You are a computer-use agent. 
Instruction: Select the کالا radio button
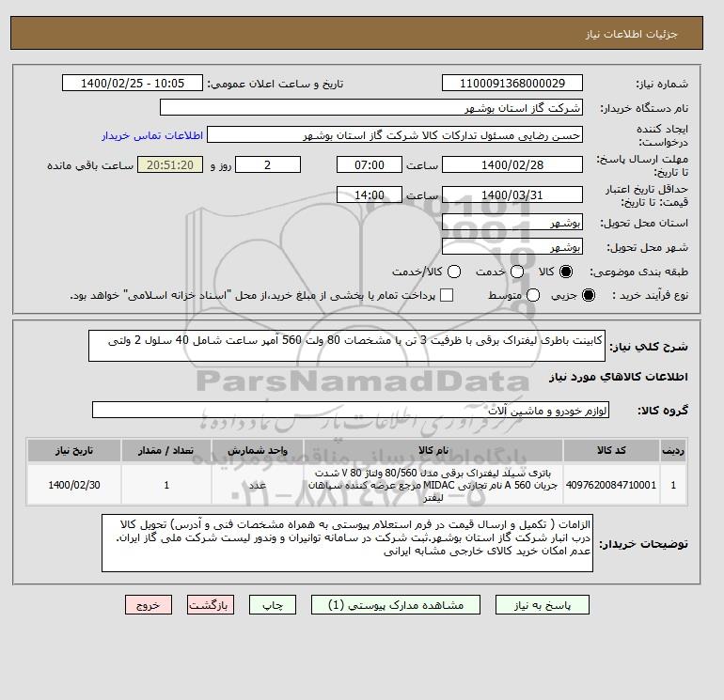pyautogui.click(x=566, y=272)
